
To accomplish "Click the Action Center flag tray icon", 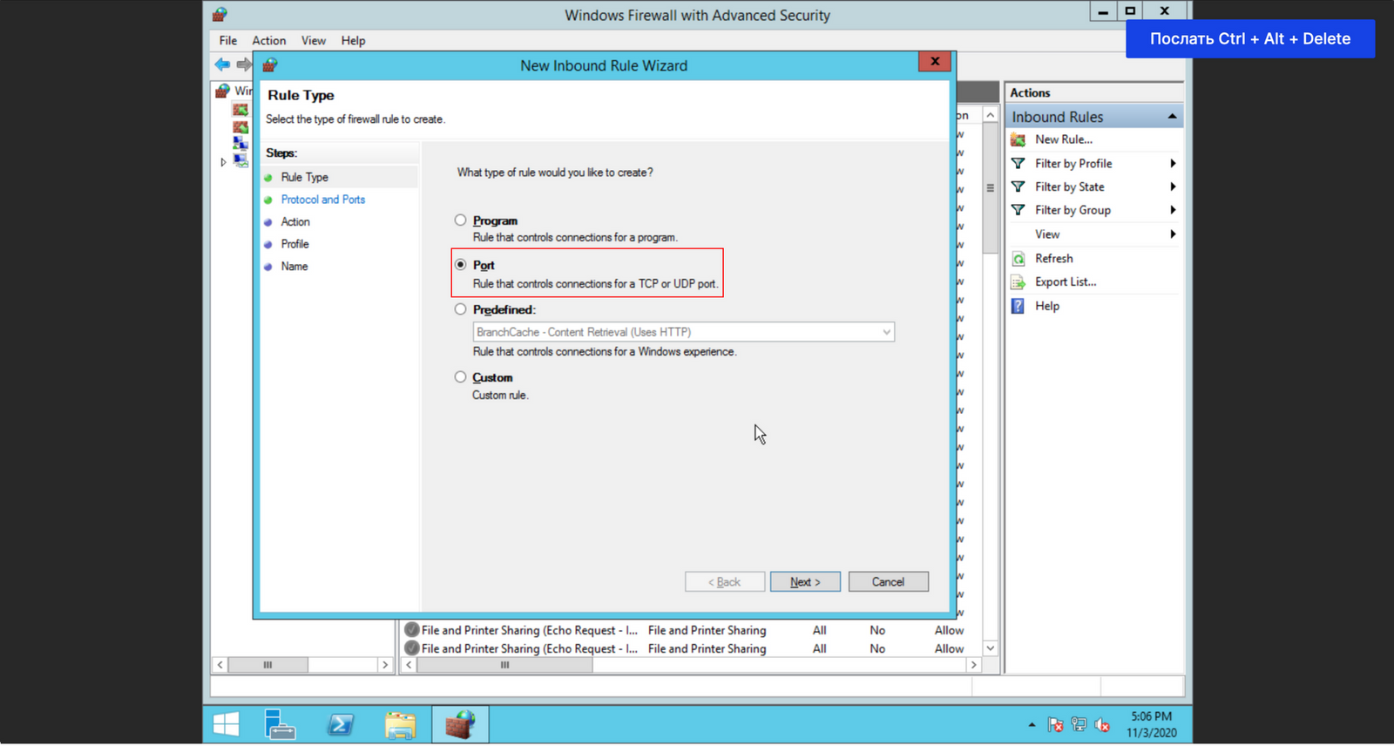I will click(x=1055, y=725).
